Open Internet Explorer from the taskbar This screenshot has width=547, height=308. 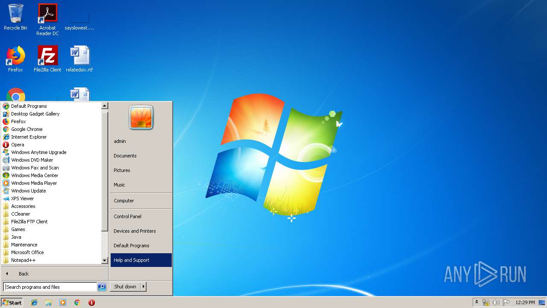pyautogui.click(x=34, y=302)
